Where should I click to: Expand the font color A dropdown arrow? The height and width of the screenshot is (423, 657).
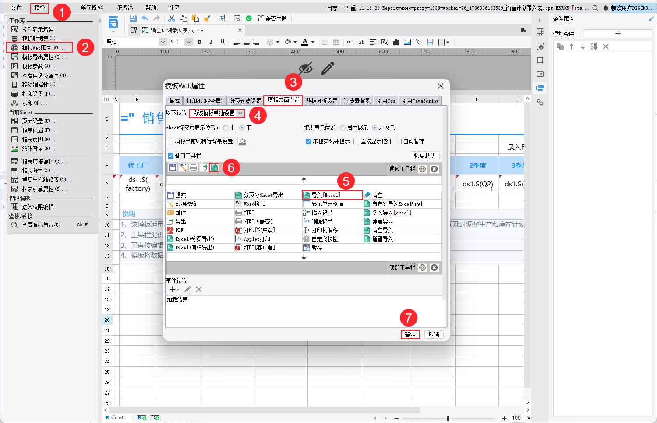click(313, 42)
